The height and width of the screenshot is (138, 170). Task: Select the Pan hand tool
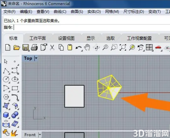click(87, 47)
